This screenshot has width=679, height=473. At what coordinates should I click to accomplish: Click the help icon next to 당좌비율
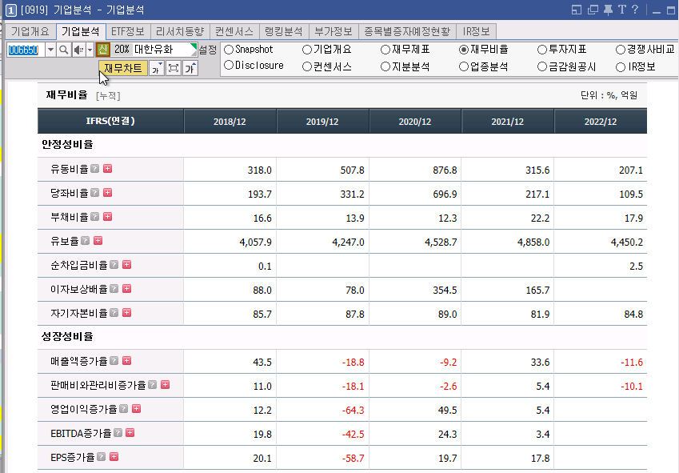pyautogui.click(x=95, y=192)
